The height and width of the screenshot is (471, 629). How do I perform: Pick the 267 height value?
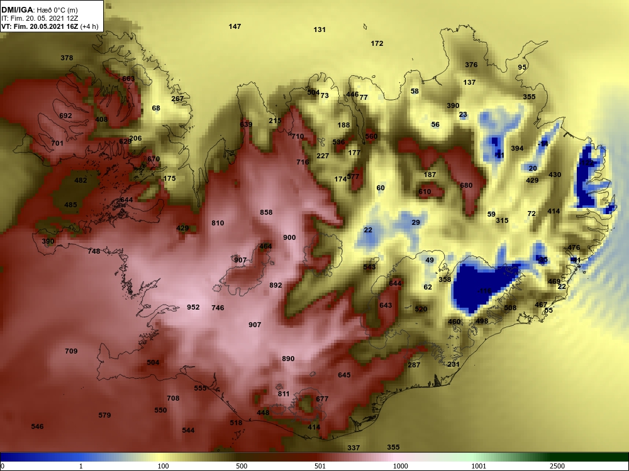[177, 99]
